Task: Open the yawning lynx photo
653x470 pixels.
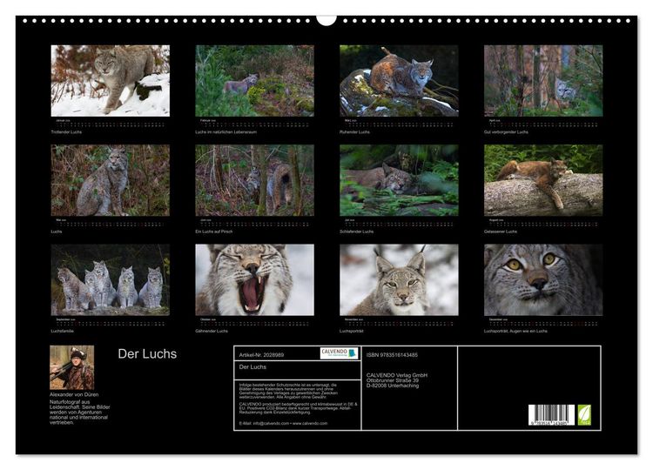Action: (254, 279)
